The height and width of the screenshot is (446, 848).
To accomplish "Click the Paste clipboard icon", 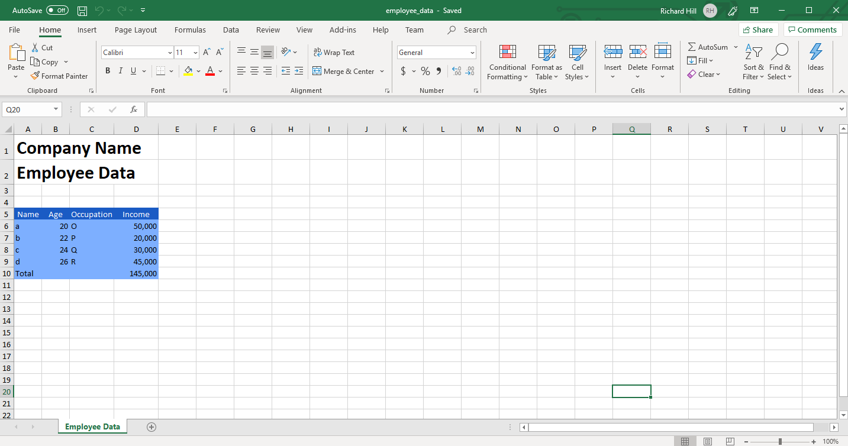I will click(x=16, y=53).
